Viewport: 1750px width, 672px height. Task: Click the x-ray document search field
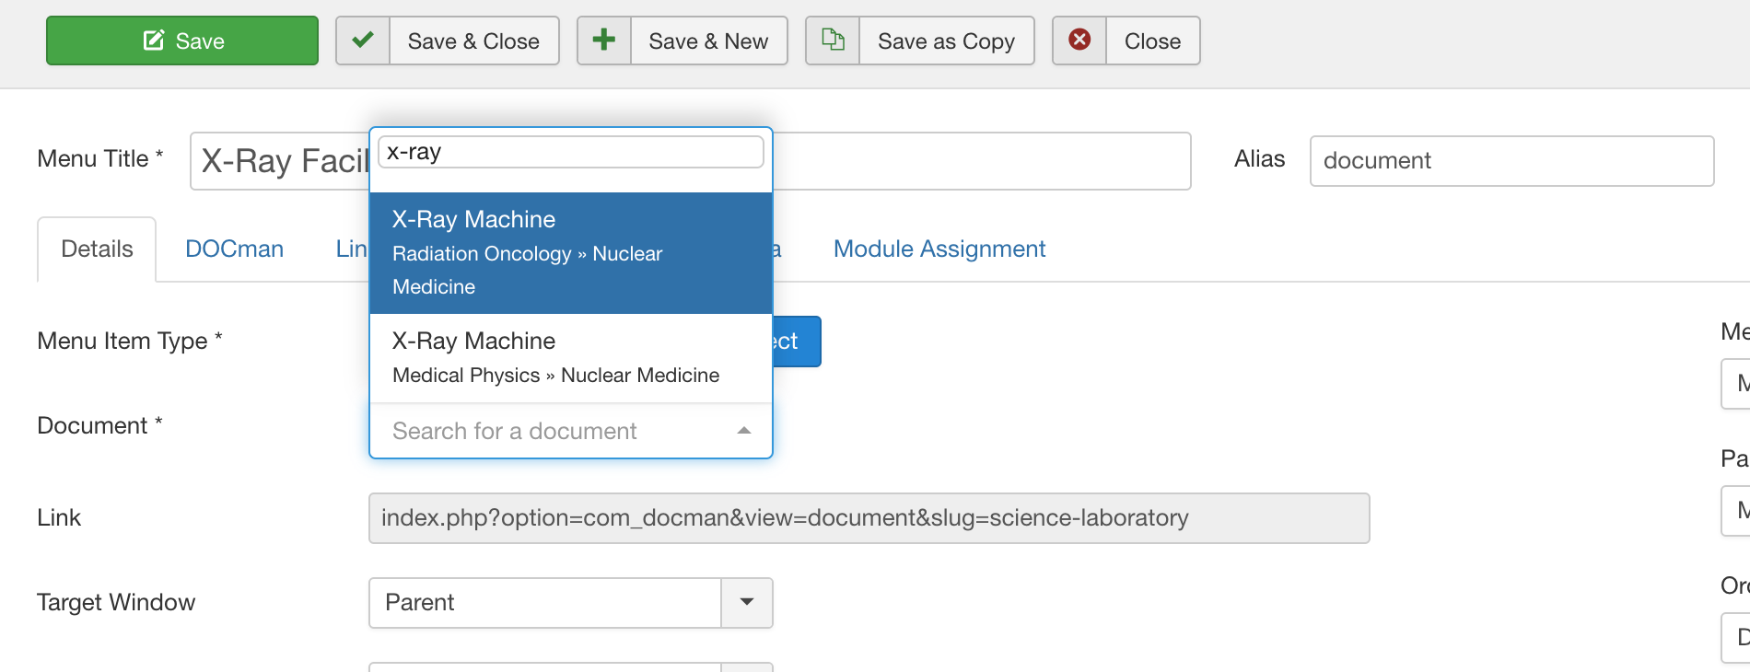pos(571,152)
